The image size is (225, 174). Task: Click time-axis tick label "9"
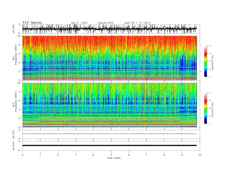(182, 155)
